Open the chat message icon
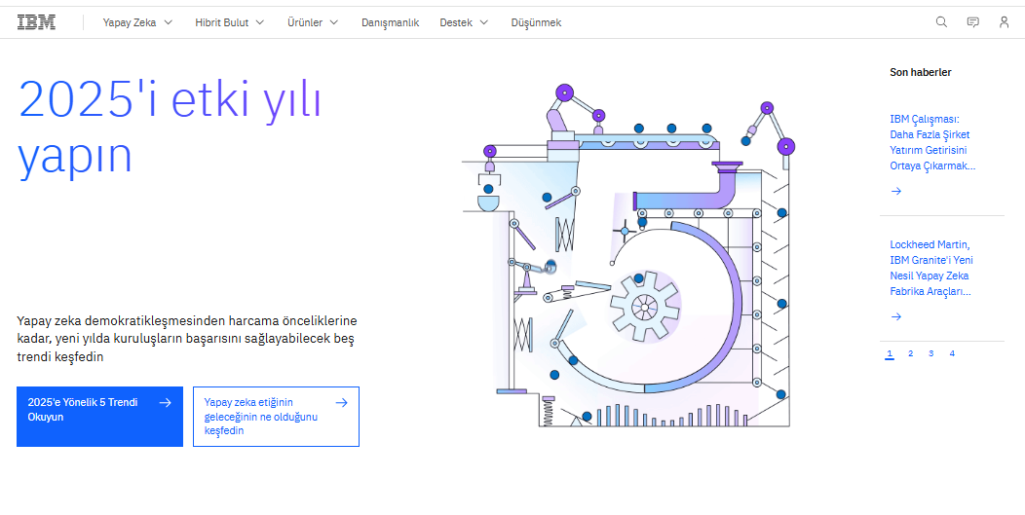The width and height of the screenshot is (1025, 515). [972, 22]
